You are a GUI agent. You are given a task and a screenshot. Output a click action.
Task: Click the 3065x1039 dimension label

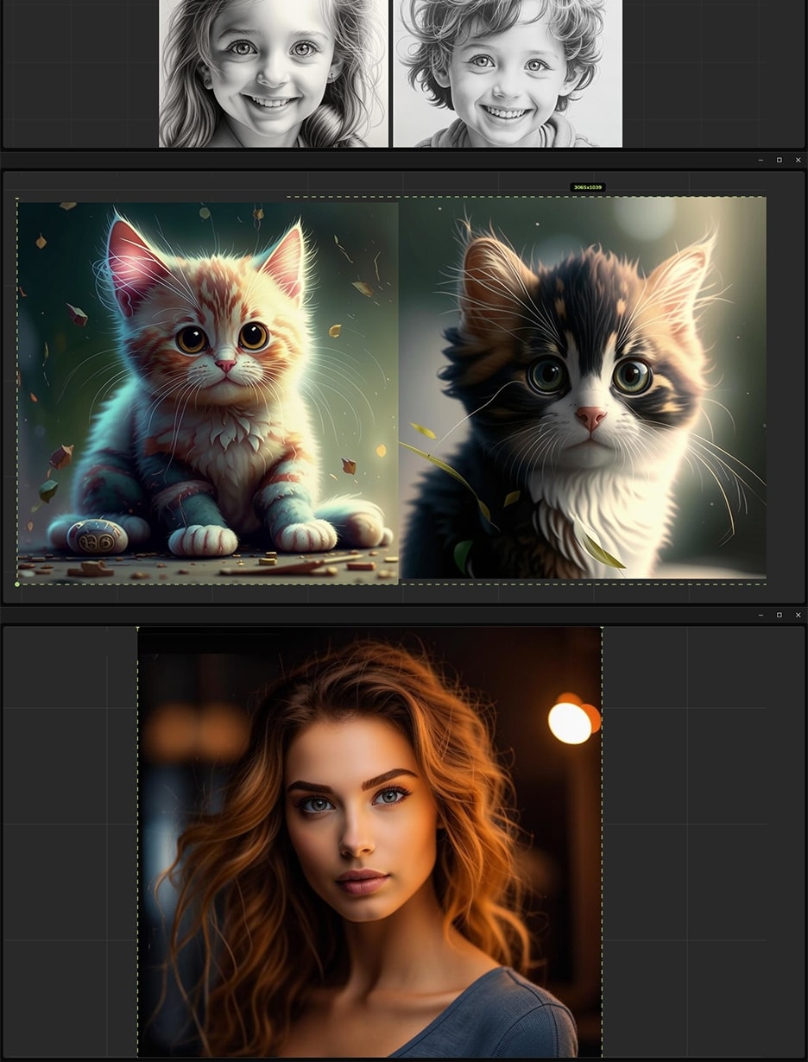click(588, 187)
